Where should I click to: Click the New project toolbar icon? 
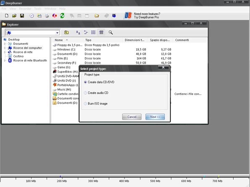tap(7, 15)
